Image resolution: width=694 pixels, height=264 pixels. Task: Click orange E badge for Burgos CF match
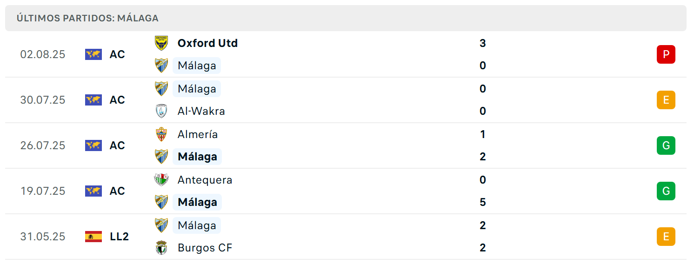(x=666, y=237)
